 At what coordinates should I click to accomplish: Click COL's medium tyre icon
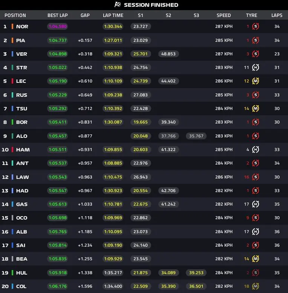point(256,286)
